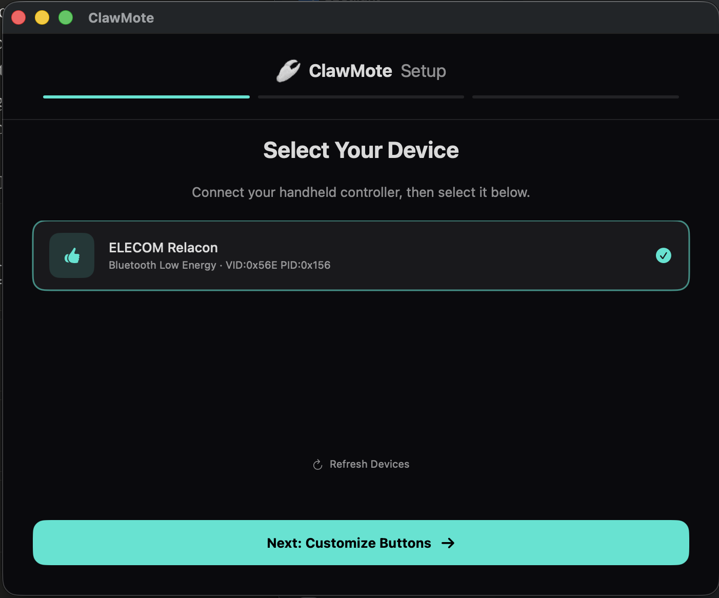Click the first setup progress step bar
This screenshot has width=719, height=598.
[x=146, y=97]
